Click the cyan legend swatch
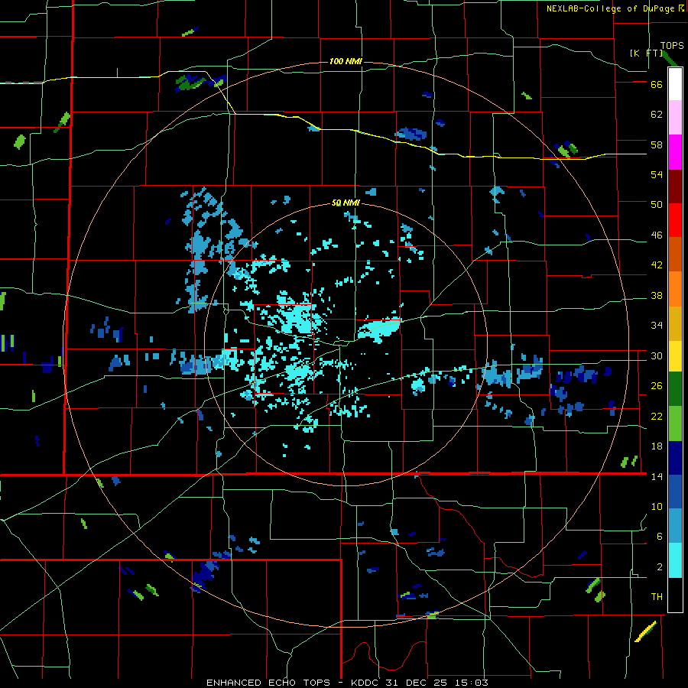The image size is (688, 688). pyautogui.click(x=675, y=560)
